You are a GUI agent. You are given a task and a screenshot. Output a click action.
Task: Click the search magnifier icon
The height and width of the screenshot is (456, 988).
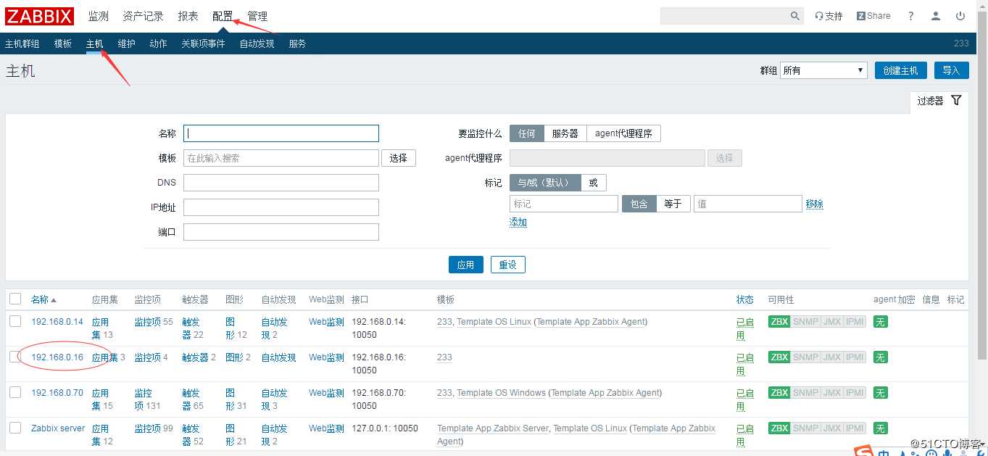pos(795,16)
